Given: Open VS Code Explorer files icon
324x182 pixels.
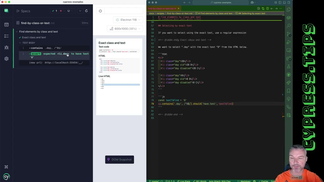Looking at the screenshot, I should point(289,9).
